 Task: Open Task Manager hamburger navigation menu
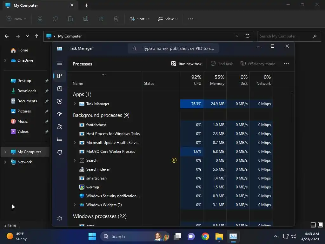tap(60, 63)
